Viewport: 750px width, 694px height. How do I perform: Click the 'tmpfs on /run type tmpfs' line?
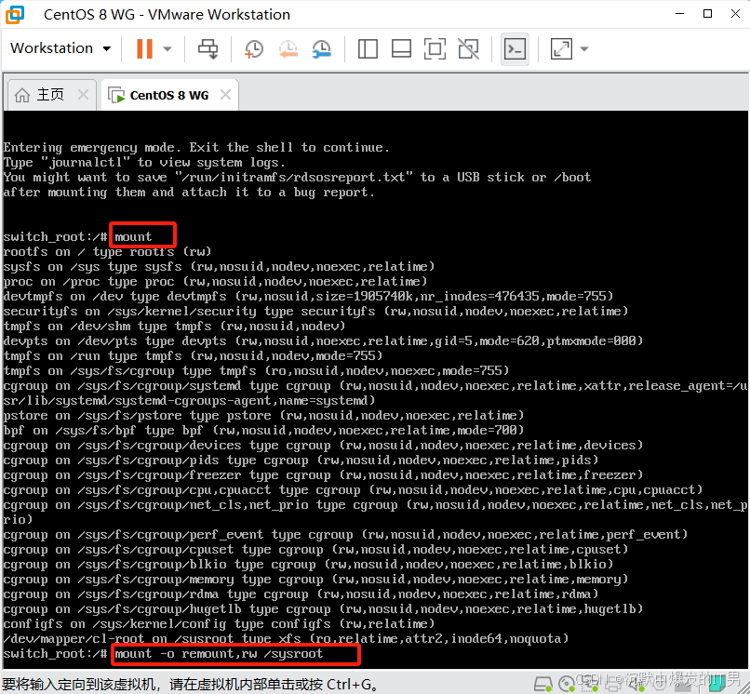coord(193,355)
